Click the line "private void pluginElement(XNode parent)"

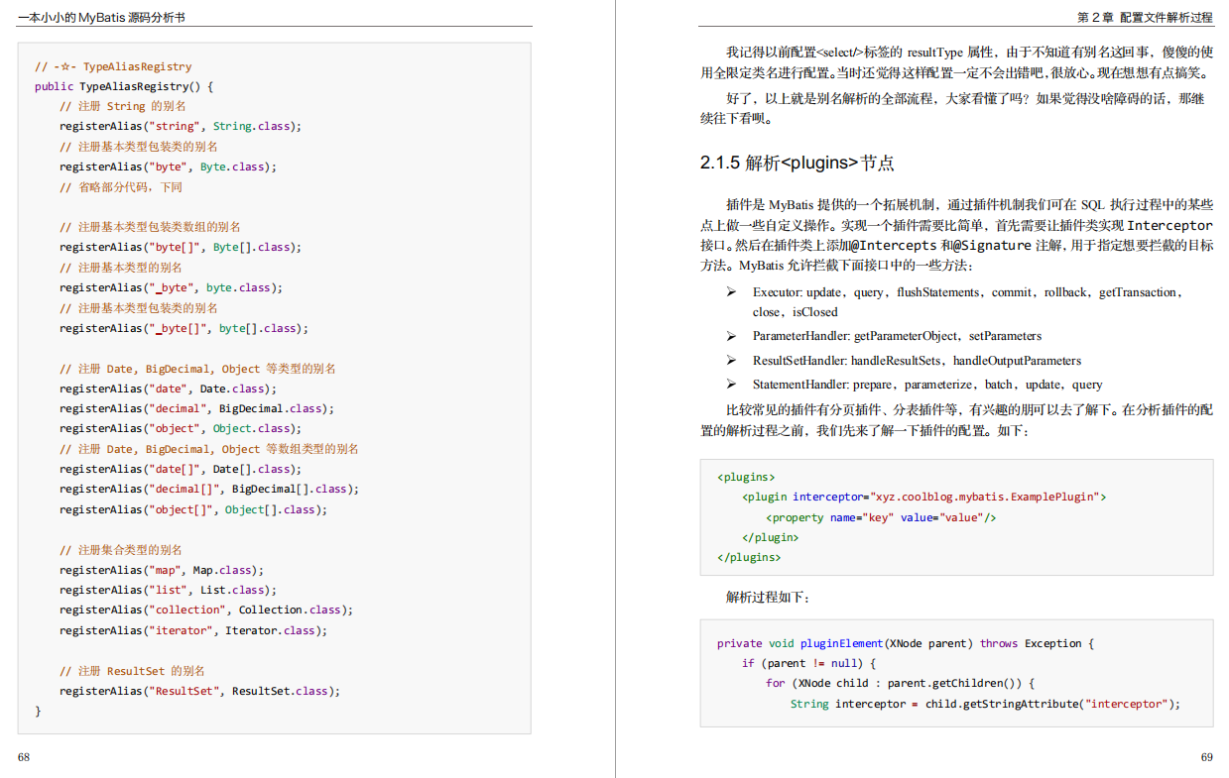point(906,643)
